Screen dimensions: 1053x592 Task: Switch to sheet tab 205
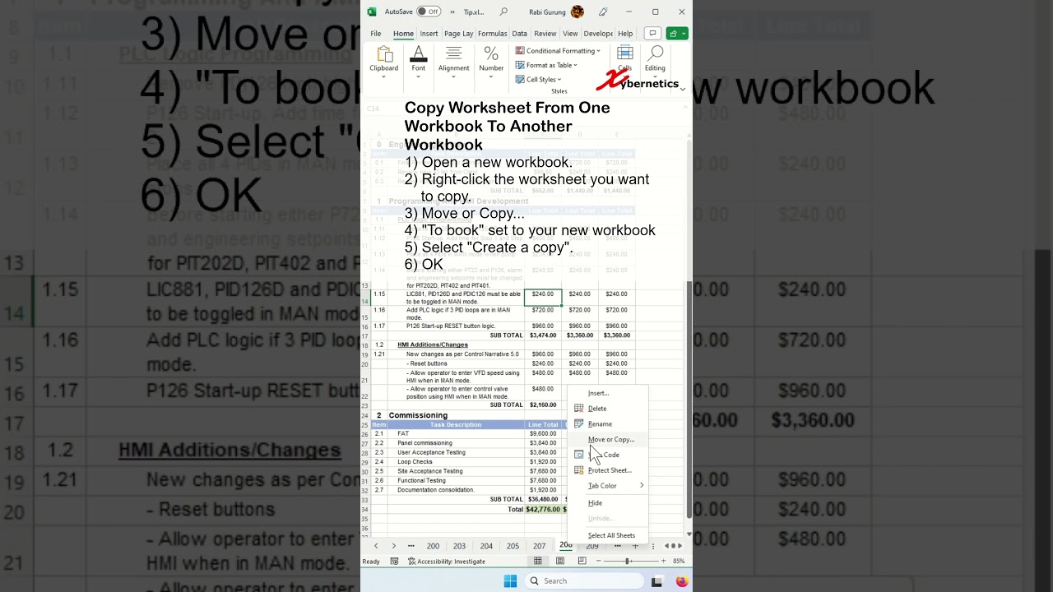pos(513,546)
